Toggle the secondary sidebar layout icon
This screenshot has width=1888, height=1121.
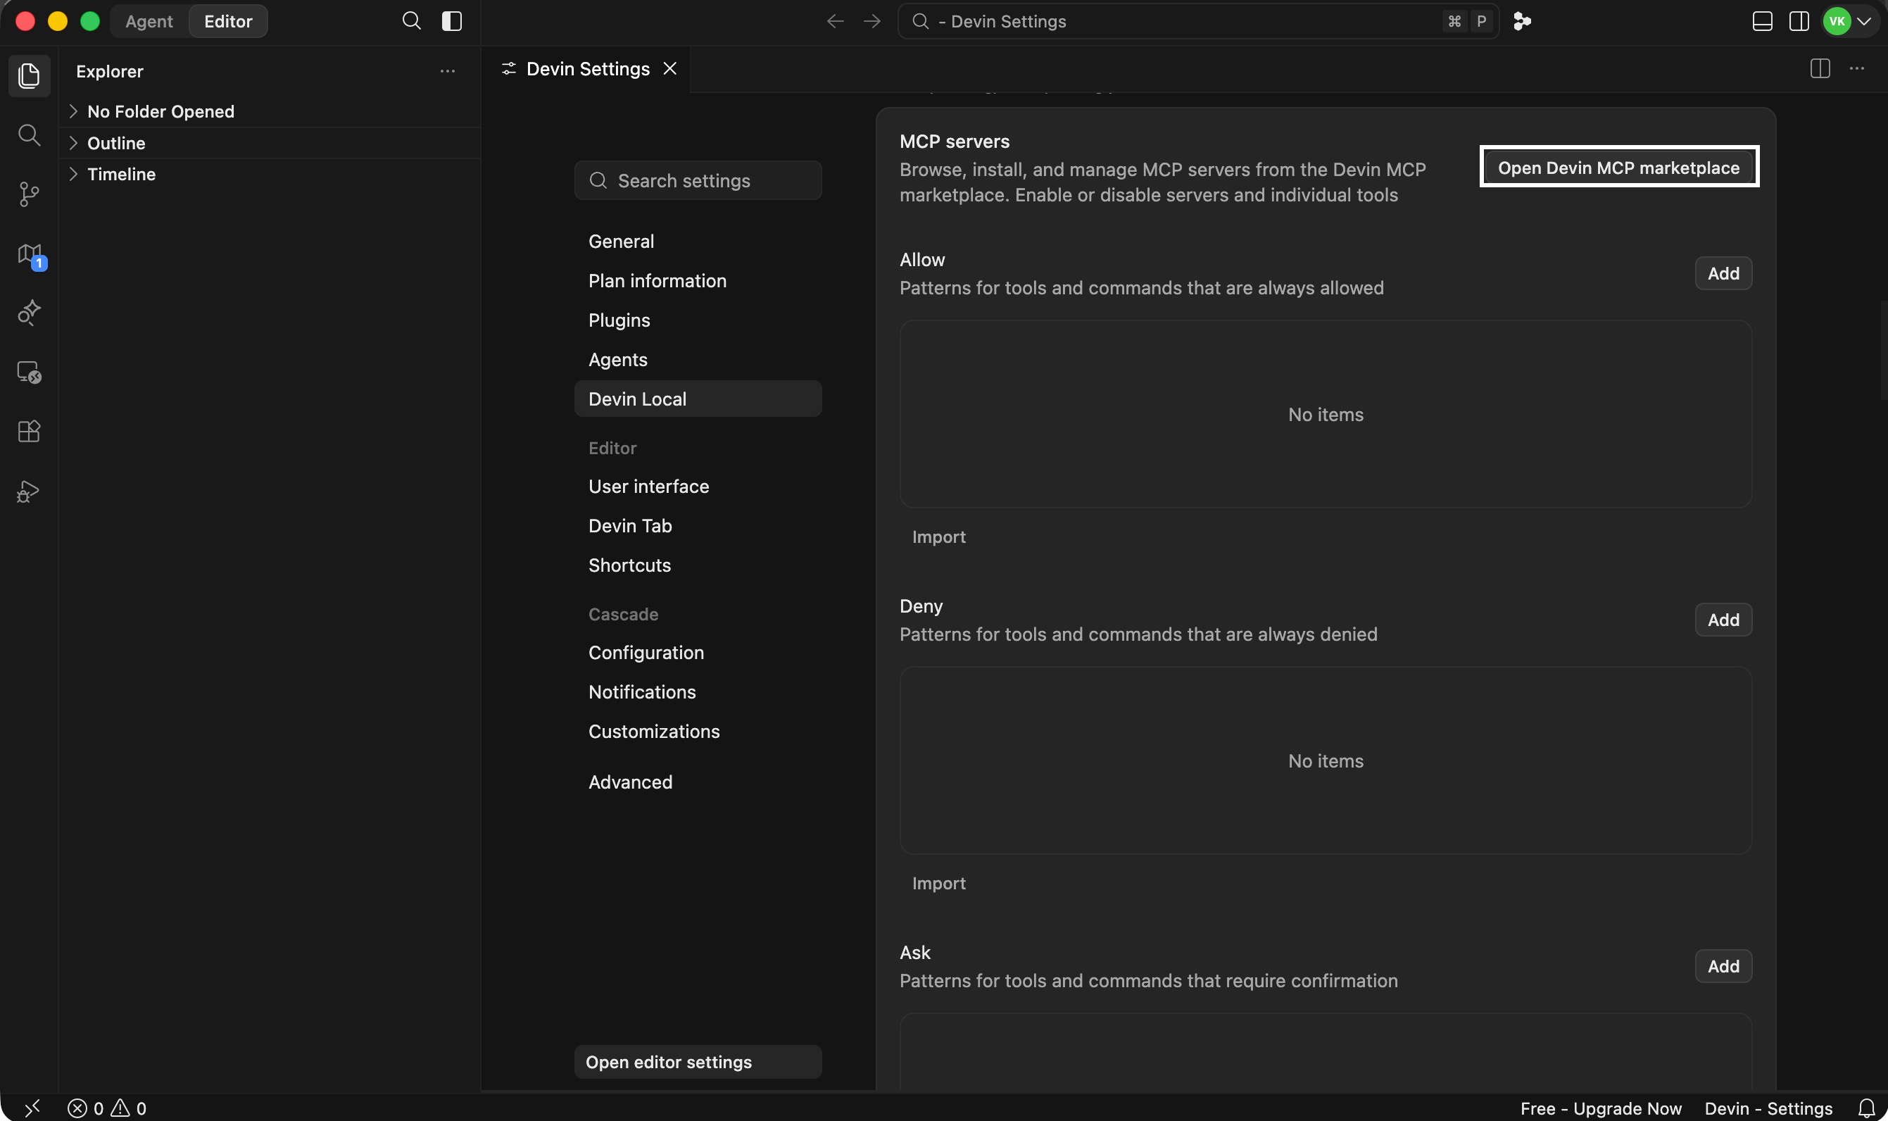(x=1799, y=21)
